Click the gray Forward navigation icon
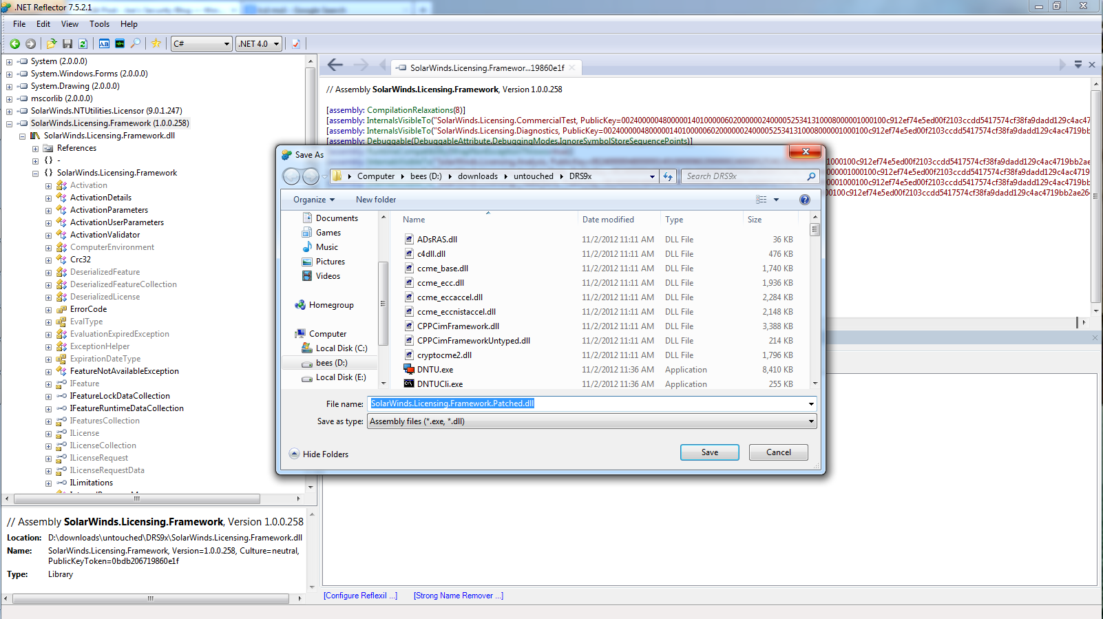The height and width of the screenshot is (619, 1103). click(30, 43)
